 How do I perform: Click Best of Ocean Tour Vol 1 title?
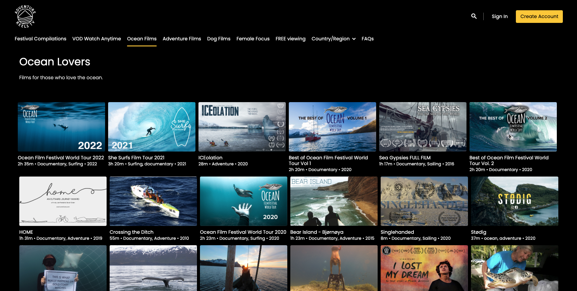[x=328, y=161]
